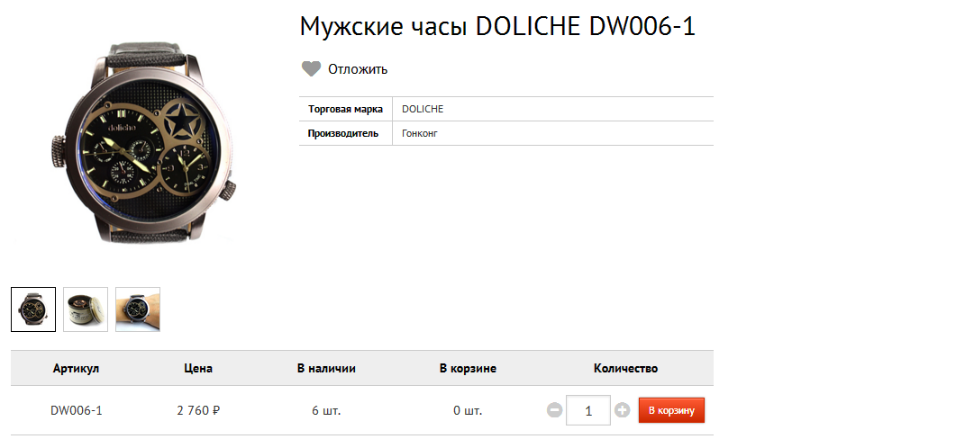The height and width of the screenshot is (439, 956).
Task: Click the Торговая марка label
Action: 346,110
